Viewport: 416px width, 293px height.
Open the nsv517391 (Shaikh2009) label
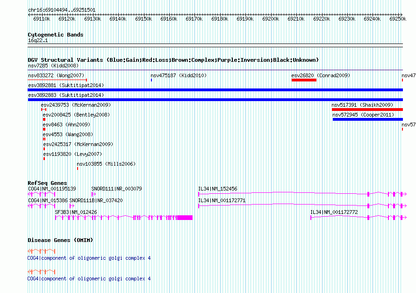pyautogui.click(x=362, y=105)
